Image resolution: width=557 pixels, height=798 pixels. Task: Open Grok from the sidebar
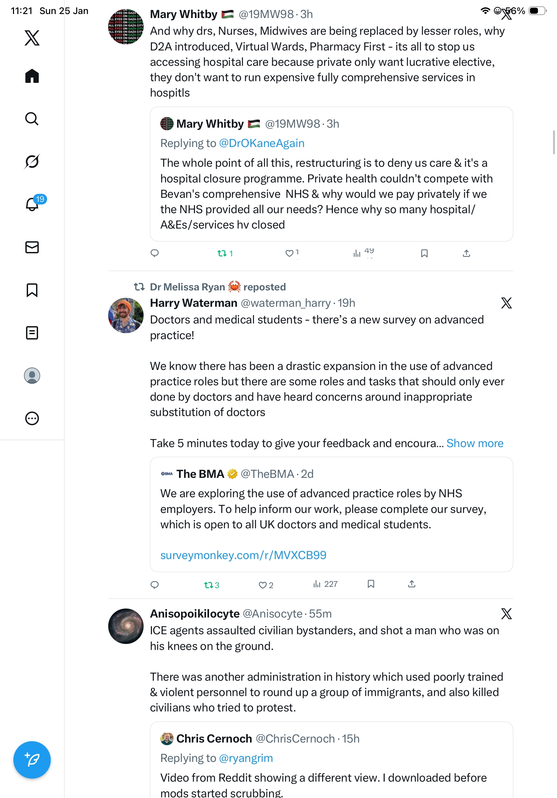click(x=32, y=162)
